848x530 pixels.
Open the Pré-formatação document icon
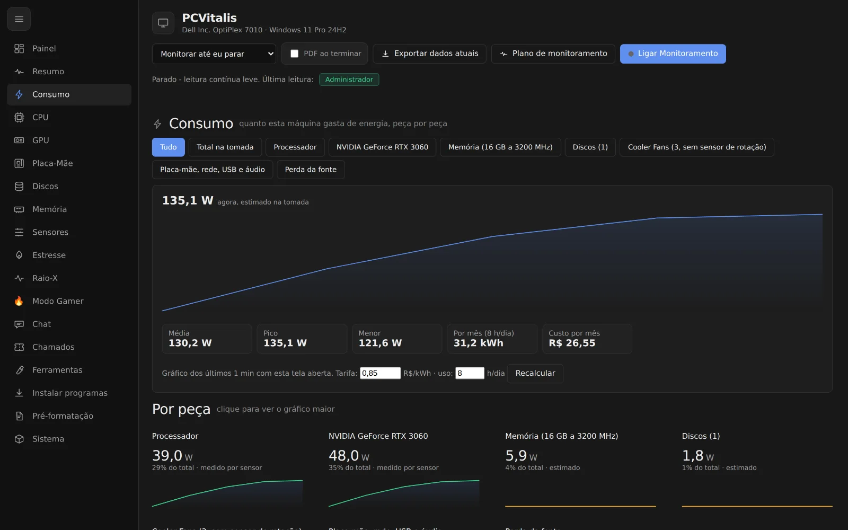coord(19,416)
